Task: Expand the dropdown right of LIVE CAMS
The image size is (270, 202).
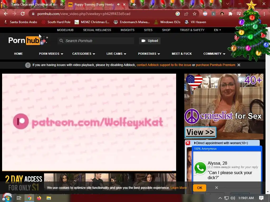Action: (x=149, y=54)
